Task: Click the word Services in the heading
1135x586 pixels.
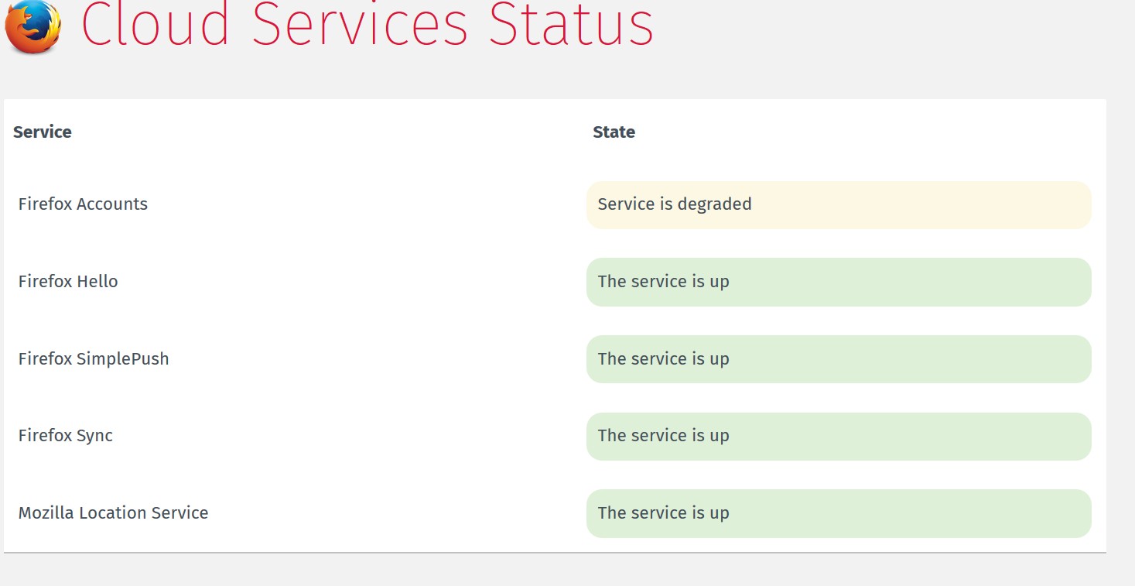Action: (360, 25)
